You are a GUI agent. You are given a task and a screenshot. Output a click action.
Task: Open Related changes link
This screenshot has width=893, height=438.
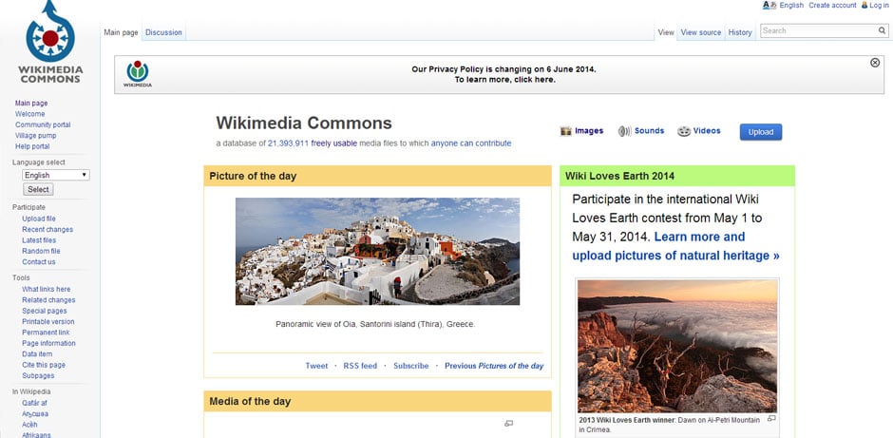(x=48, y=300)
